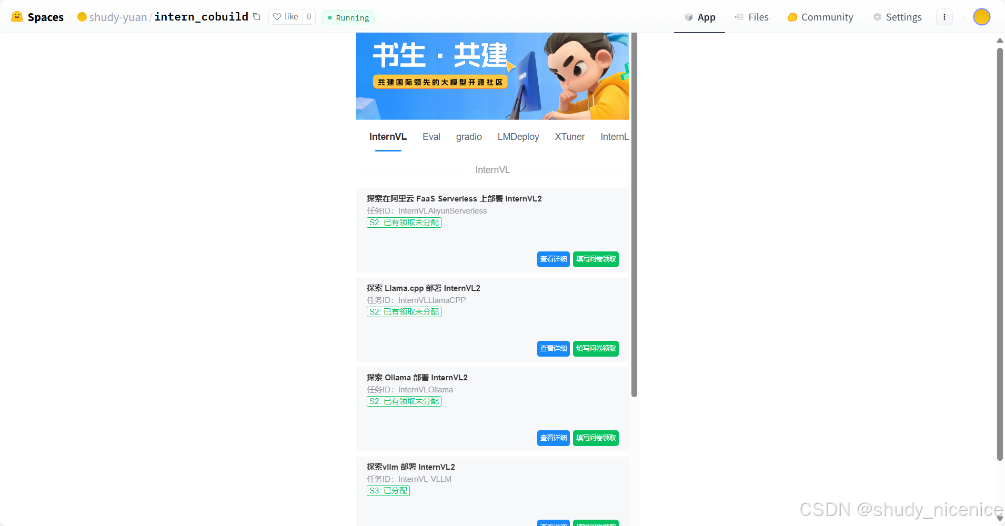Click the shudy-yuan owner avatar dot
The image size is (1005, 526).
point(82,17)
